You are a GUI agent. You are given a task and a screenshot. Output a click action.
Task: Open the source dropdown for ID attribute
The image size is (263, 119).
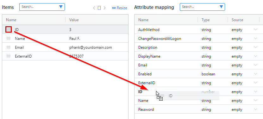pyautogui.click(x=256, y=92)
